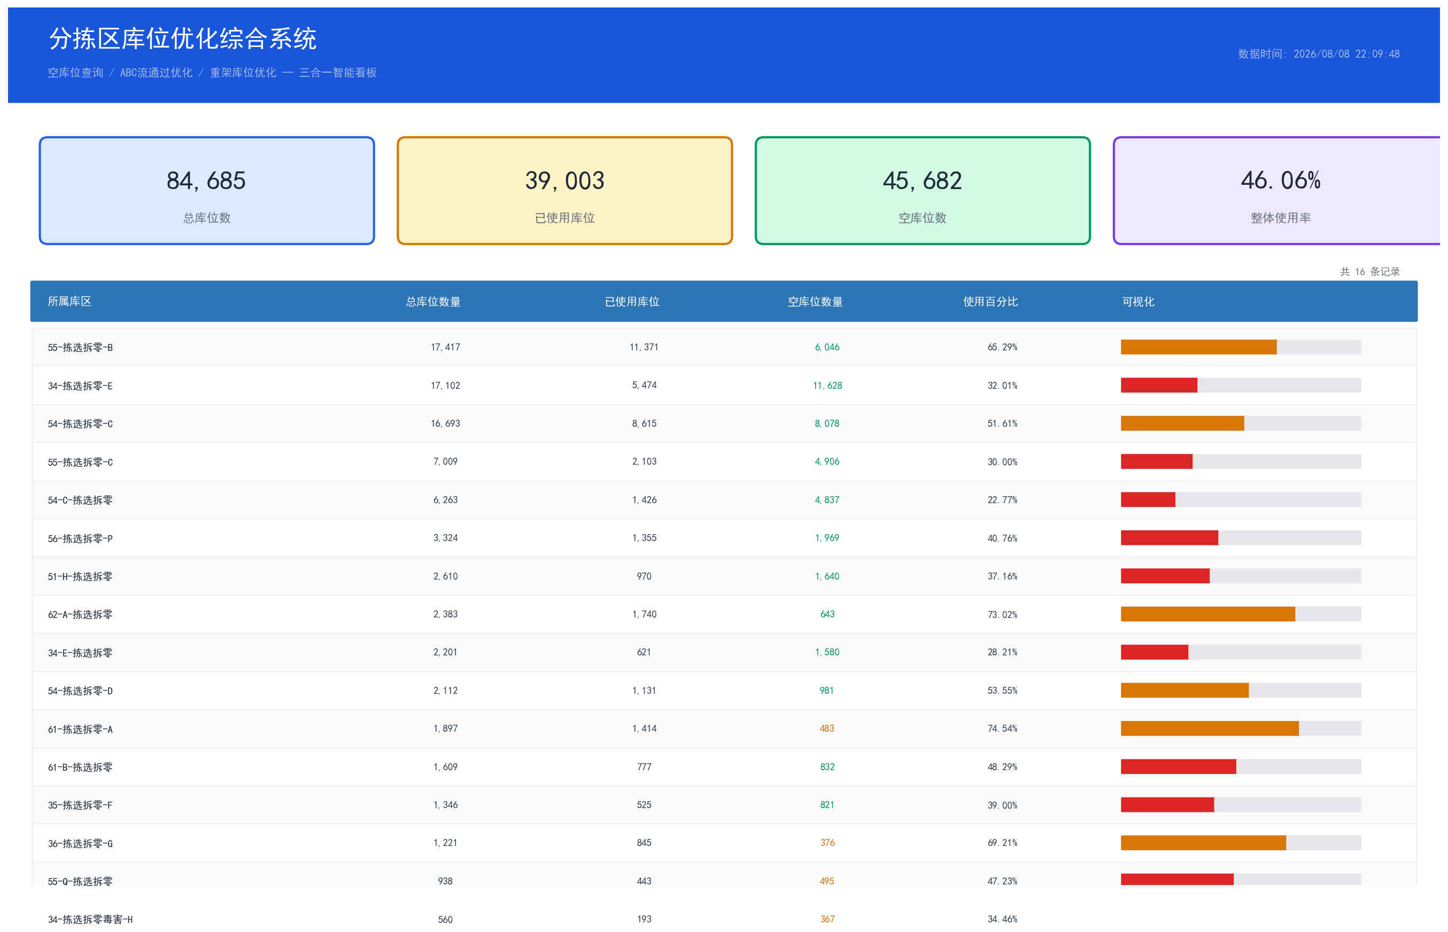The height and width of the screenshot is (932, 1448).
Task: Click the page title 分拣区库位优化综合系统
Action: tap(182, 39)
